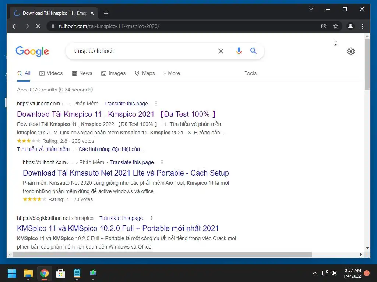Screen dimensions: 377x282
Task: Open the volume tray icon
Action: 334,273
